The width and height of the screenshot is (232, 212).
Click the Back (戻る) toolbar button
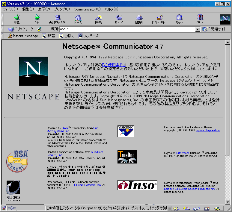[16, 19]
